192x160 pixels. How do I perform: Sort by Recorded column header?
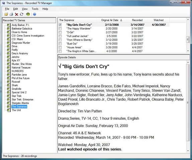[x=137, y=20]
